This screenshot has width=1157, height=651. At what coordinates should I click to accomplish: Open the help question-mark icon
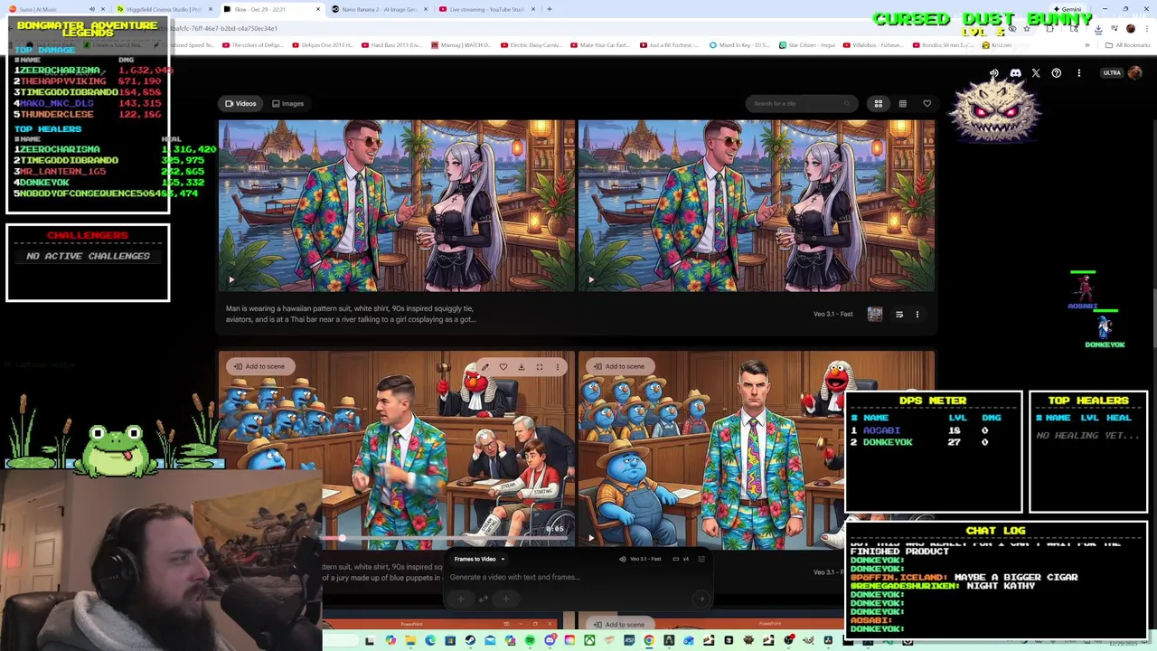pos(1056,73)
